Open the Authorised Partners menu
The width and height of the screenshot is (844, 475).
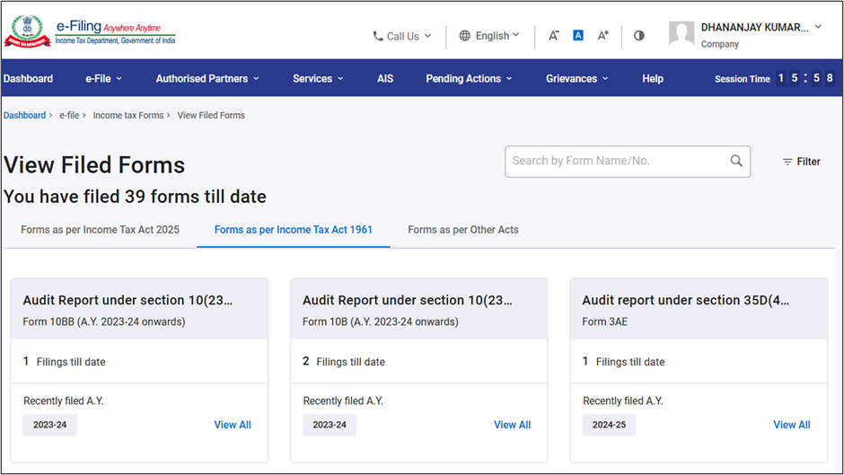click(207, 79)
